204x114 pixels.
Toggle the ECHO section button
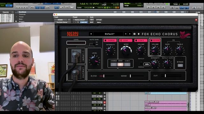[126, 41]
